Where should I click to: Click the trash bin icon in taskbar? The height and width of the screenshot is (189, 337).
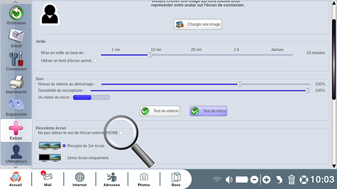291,179
